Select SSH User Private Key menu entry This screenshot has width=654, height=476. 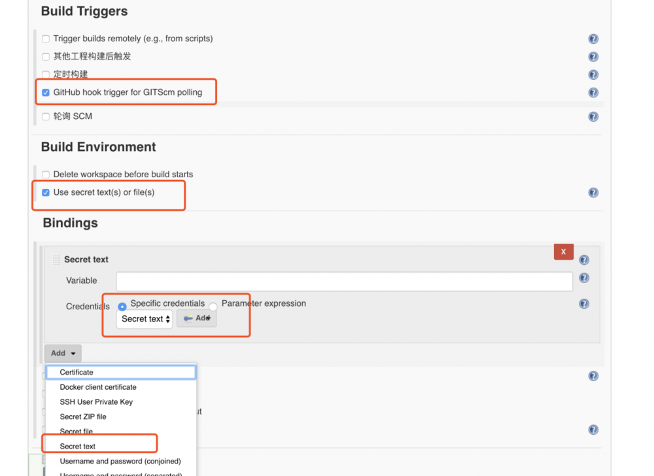(x=96, y=402)
